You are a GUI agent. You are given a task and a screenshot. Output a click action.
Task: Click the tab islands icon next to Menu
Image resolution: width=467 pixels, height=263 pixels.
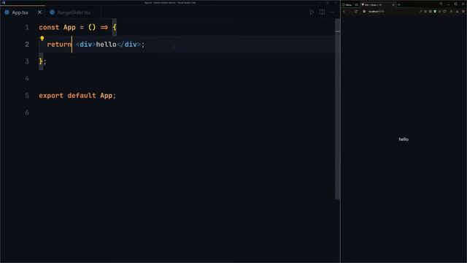pyautogui.click(x=357, y=5)
